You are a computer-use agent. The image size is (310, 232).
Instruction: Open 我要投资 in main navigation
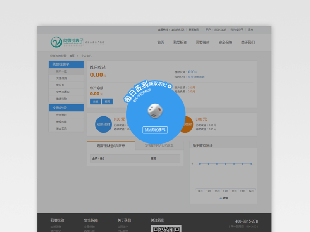(x=180, y=43)
